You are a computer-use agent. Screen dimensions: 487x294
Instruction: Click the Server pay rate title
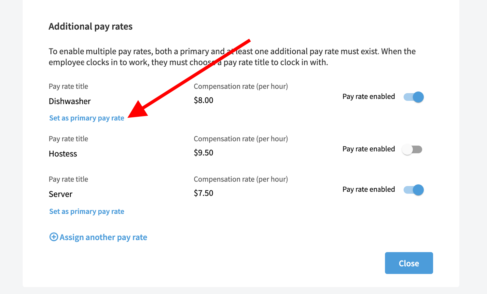61,194
